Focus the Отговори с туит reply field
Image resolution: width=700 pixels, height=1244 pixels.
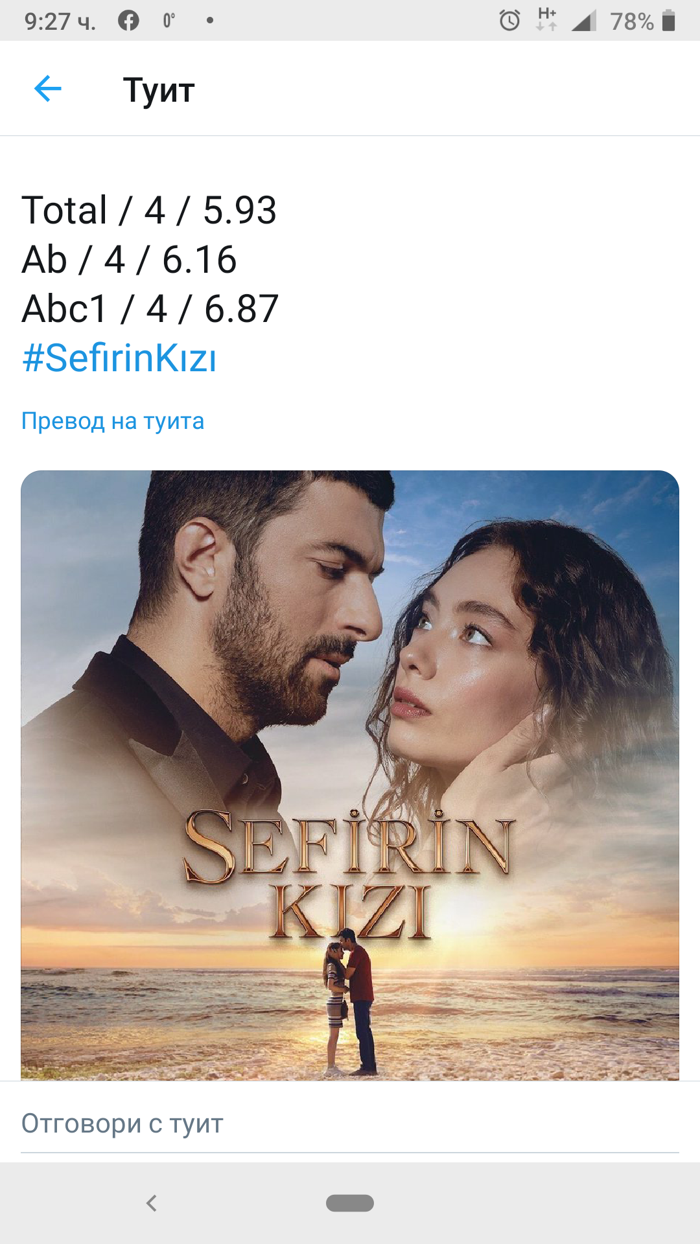tap(350, 1124)
